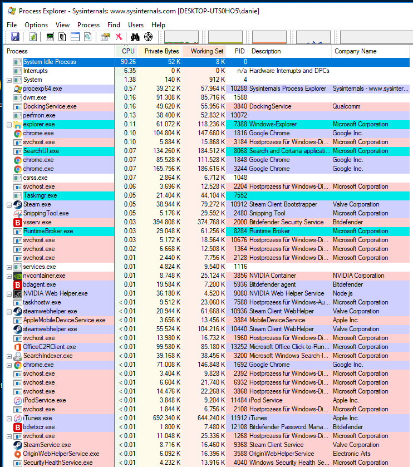413x467 pixels.
Task: Sort by Company Name column header
Action: pos(370,51)
